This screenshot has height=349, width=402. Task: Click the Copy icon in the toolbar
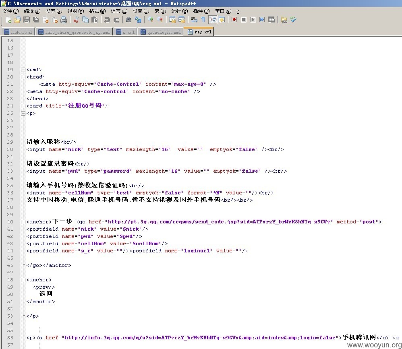point(85,20)
